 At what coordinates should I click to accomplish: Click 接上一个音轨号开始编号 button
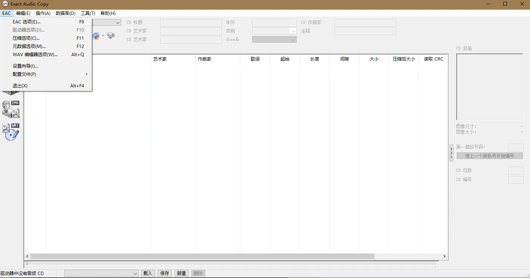(x=489, y=156)
